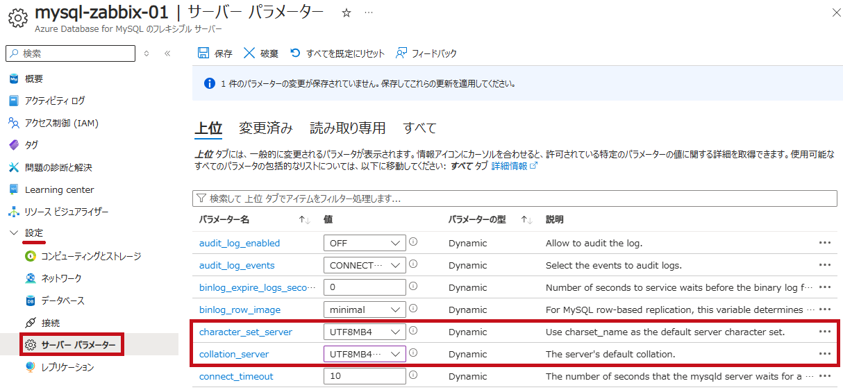Image resolution: width=843 pixels, height=390 pixels.
Task: Click すべてを既定にリセット reset button
Action: 337,53
